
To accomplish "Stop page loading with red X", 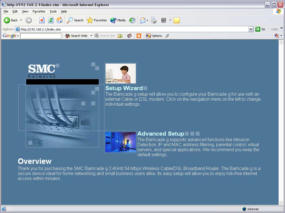I will tap(42, 20).
